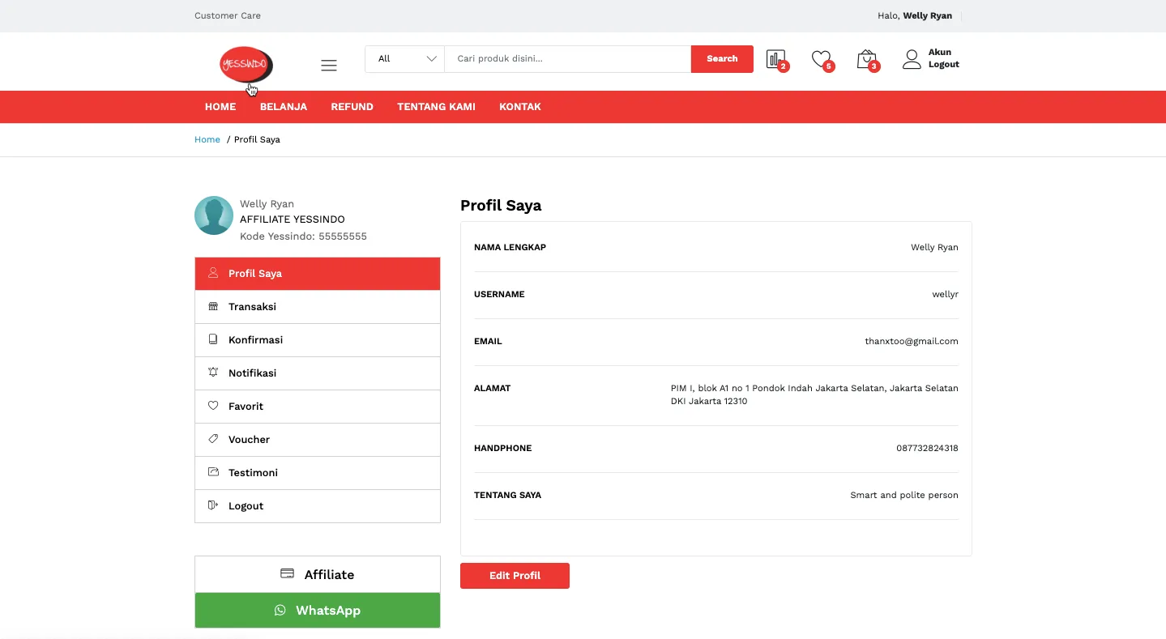This screenshot has width=1166, height=639.
Task: Open the shopping bag cart icon
Action: click(866, 59)
